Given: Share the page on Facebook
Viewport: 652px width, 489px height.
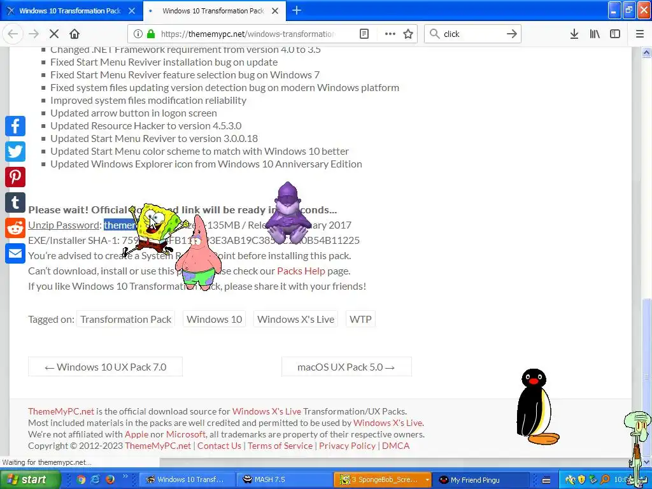Looking at the screenshot, I should pyautogui.click(x=15, y=126).
